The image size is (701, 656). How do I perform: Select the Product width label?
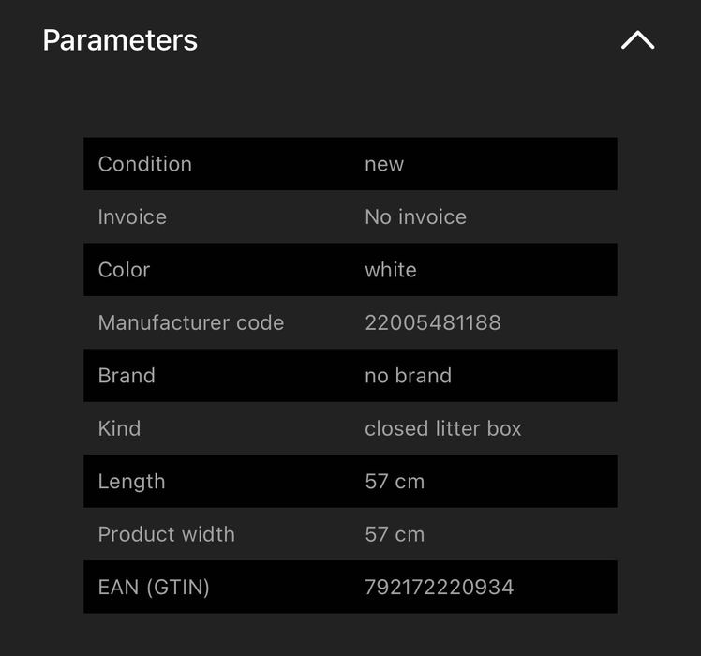[166, 534]
